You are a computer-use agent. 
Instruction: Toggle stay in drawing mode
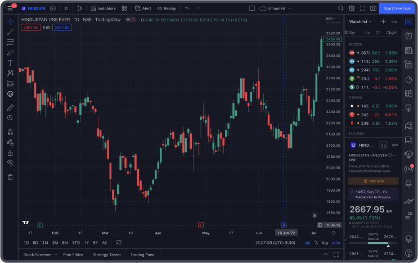pyautogui.click(x=10, y=142)
